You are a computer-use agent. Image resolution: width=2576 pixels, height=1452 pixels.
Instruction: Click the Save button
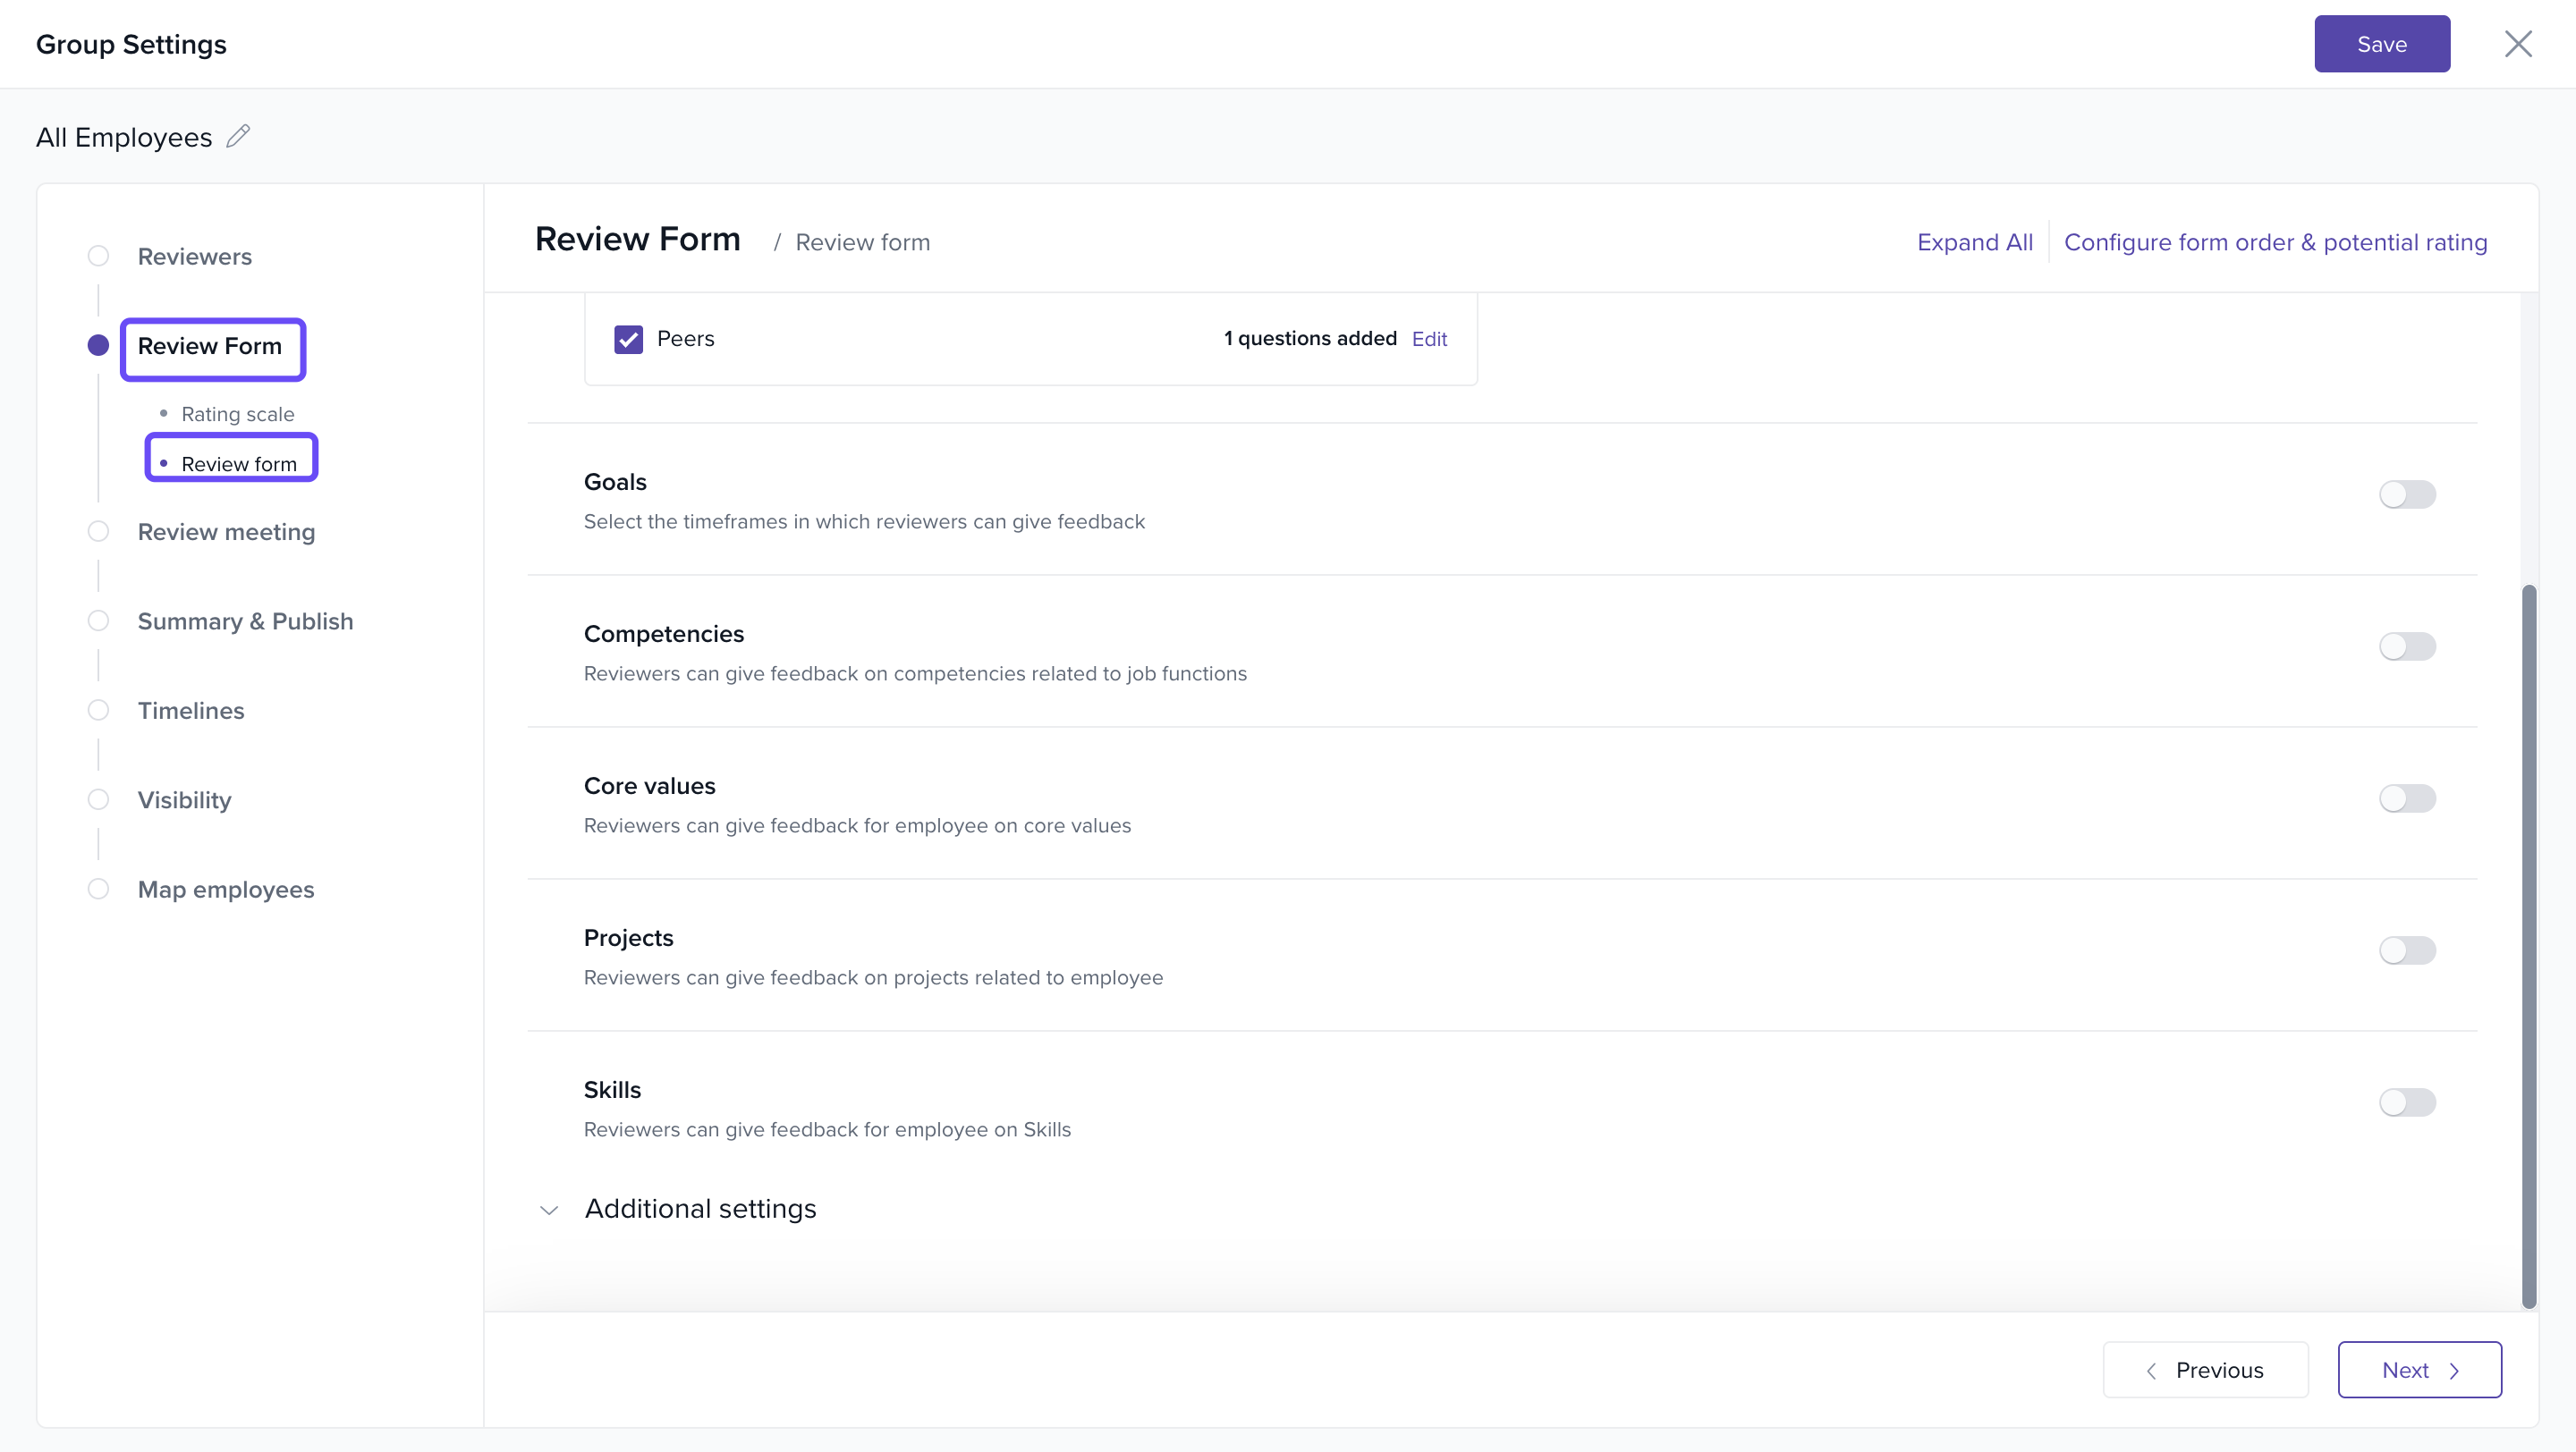point(2381,44)
